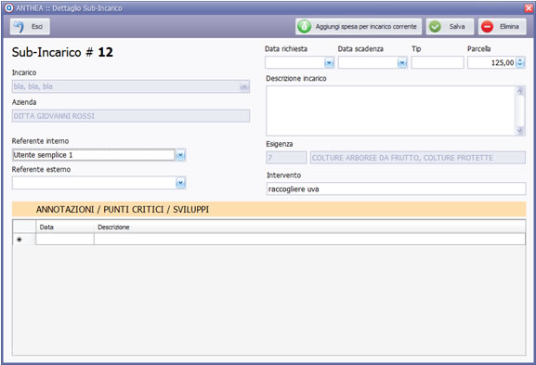The width and height of the screenshot is (536, 365).
Task: Click the Data scadenza input field
Action: coord(368,63)
